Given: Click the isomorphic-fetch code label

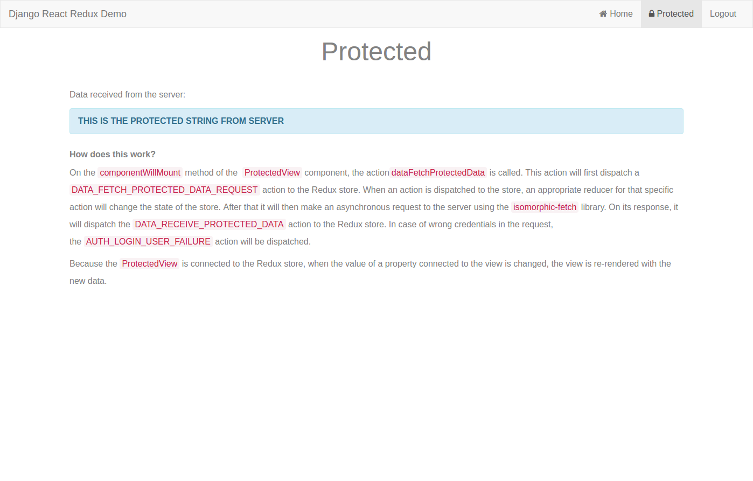Looking at the screenshot, I should pos(545,207).
